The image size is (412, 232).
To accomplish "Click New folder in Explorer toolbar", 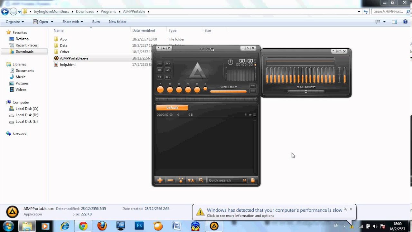I will [x=117, y=22].
